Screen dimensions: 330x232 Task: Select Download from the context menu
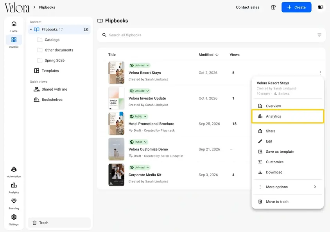287,172
